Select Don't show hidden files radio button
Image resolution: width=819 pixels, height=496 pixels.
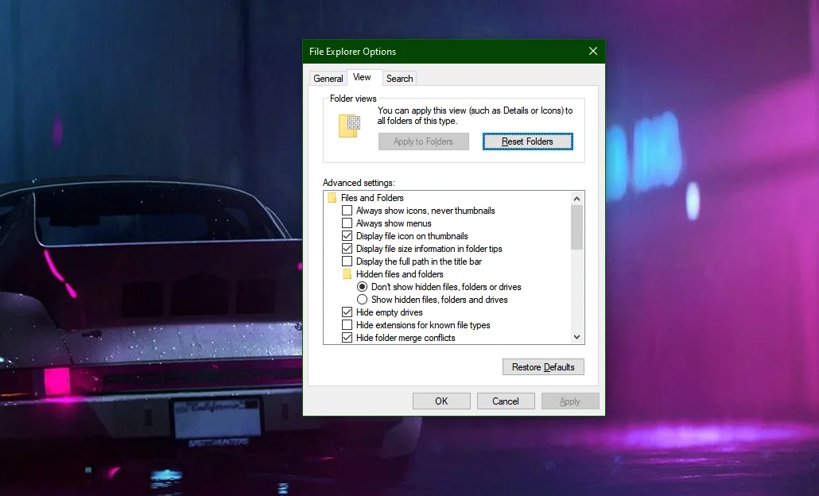tap(362, 287)
